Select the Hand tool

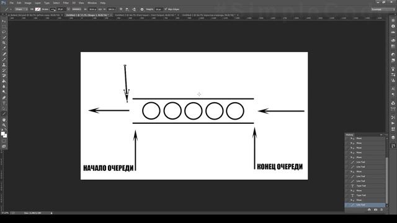click(4, 120)
